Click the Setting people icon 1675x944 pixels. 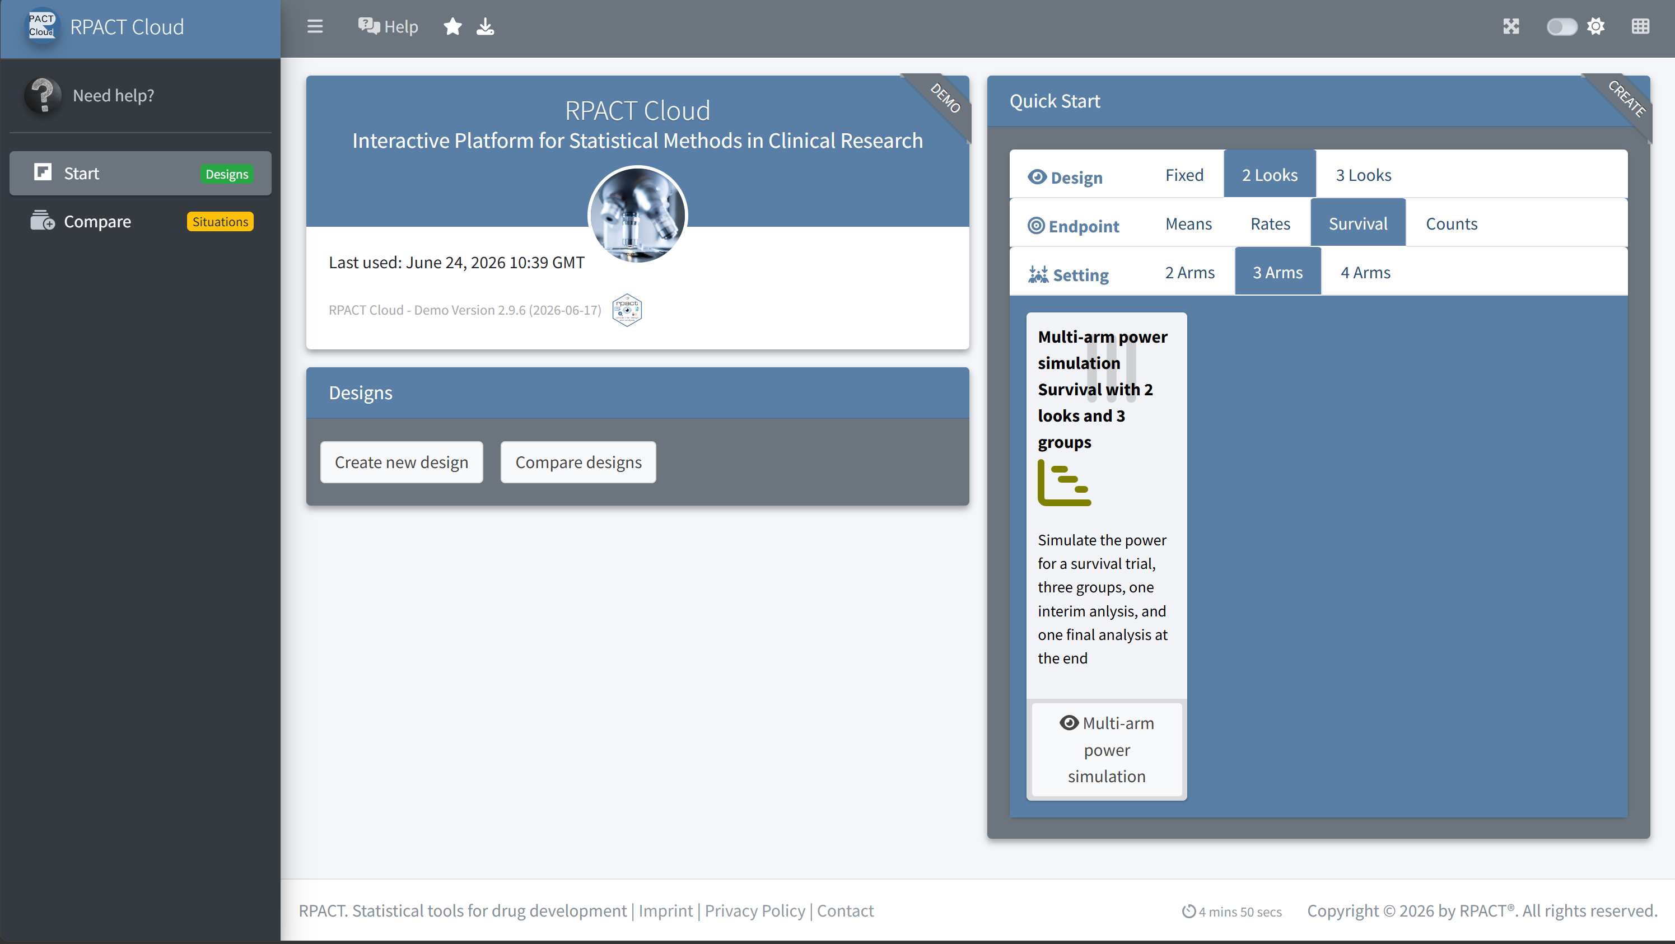[x=1038, y=274]
